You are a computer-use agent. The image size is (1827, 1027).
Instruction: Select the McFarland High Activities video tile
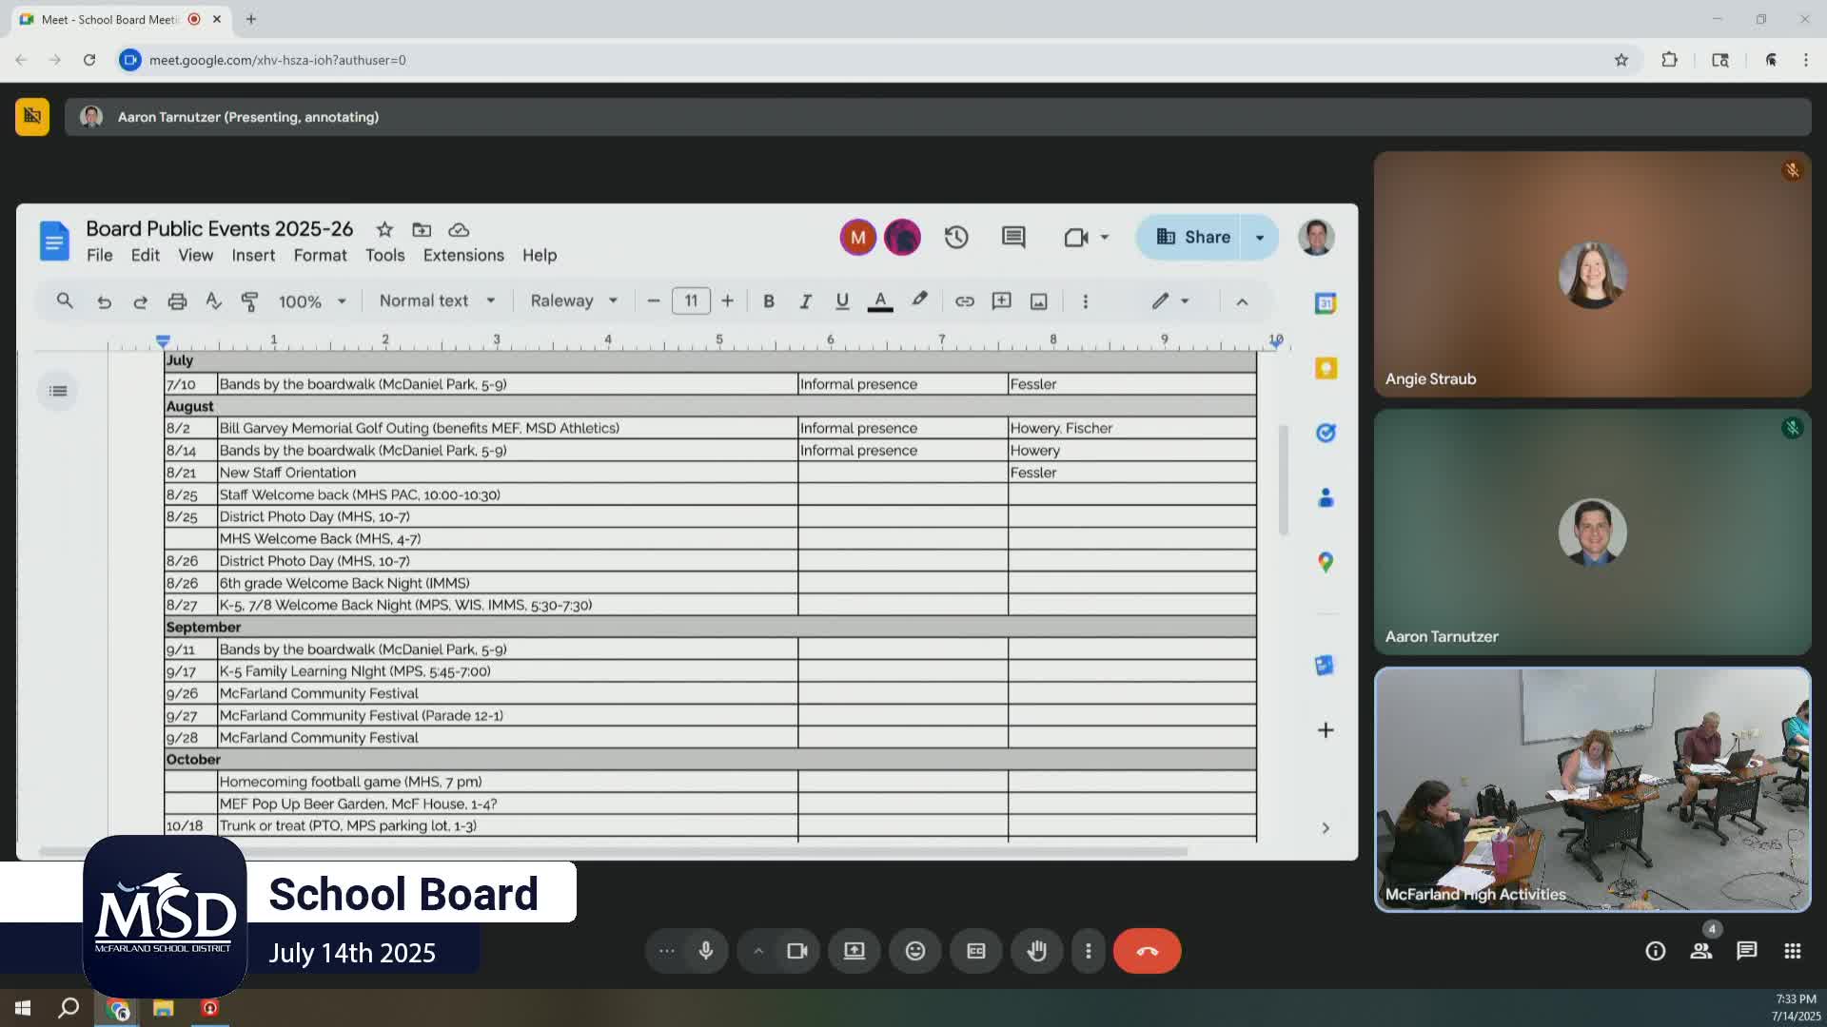(1592, 789)
